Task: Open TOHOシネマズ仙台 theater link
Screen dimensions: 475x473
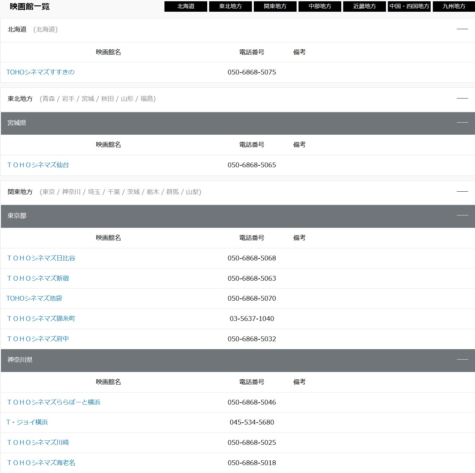Action: tap(38, 165)
